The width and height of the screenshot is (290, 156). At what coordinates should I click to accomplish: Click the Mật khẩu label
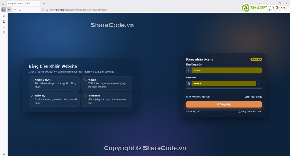191,78
